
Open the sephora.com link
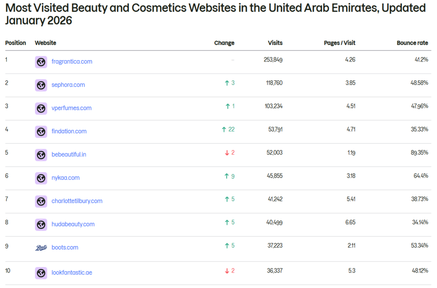pyautogui.click(x=68, y=85)
